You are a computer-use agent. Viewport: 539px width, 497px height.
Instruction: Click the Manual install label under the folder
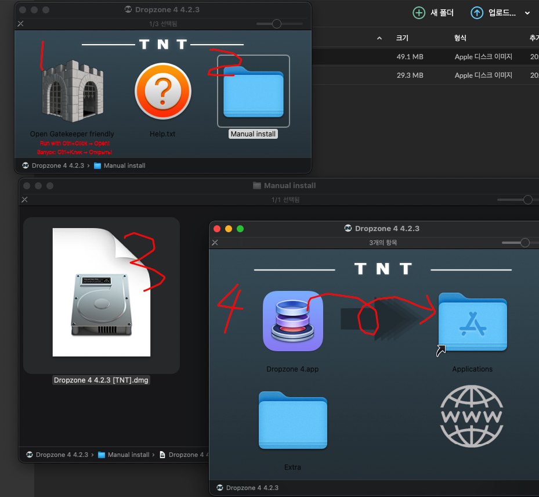253,134
